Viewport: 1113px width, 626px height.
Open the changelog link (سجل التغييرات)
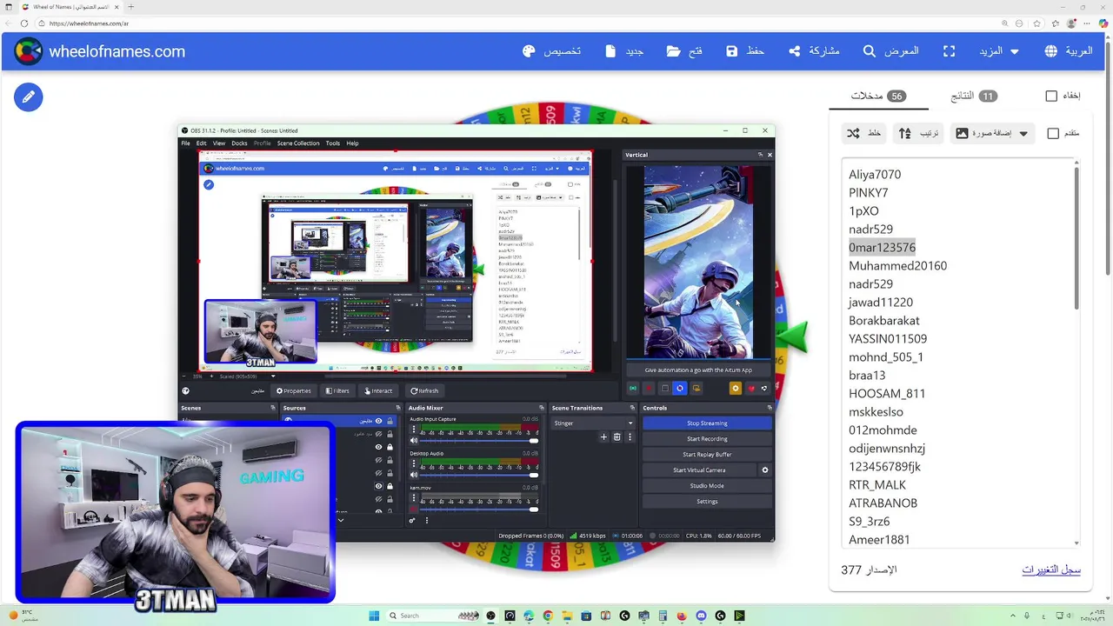1050,569
